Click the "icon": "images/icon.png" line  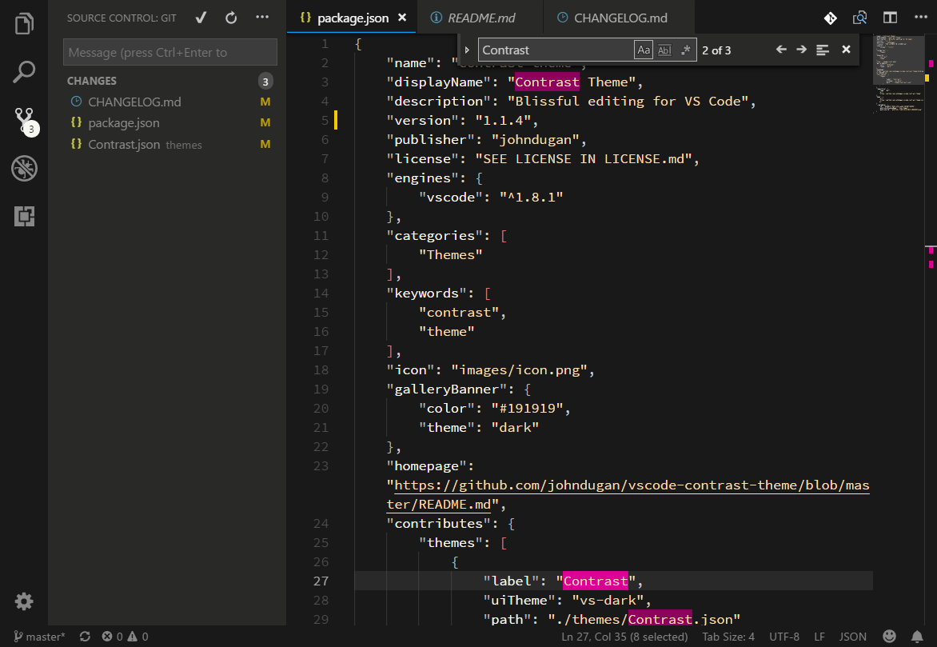pyautogui.click(x=491, y=370)
